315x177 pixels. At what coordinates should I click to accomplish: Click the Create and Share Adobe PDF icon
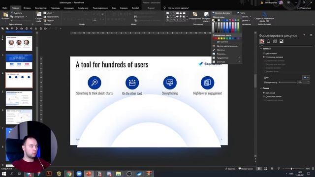click(x=264, y=14)
